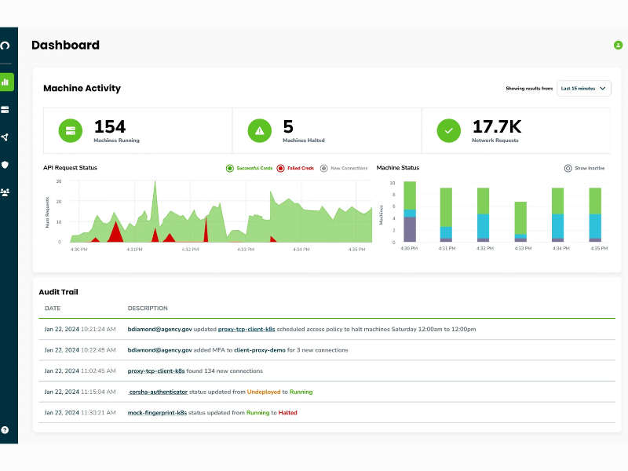Open the shield security sidebar icon
The width and height of the screenshot is (628, 471).
(x=5, y=165)
